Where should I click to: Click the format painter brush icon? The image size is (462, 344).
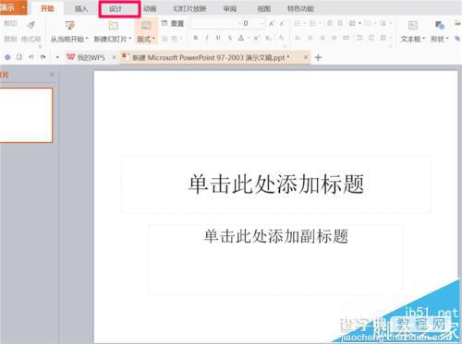coord(30,25)
